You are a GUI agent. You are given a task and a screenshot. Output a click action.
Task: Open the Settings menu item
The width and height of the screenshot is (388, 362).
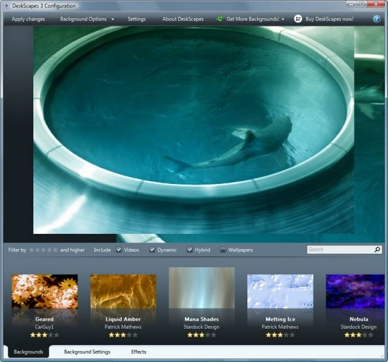[x=136, y=19]
